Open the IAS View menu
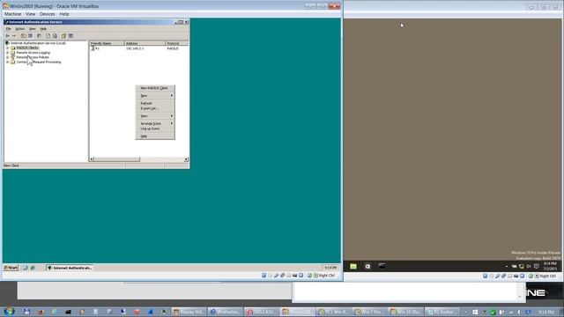This screenshot has height=317, width=564. [32, 29]
